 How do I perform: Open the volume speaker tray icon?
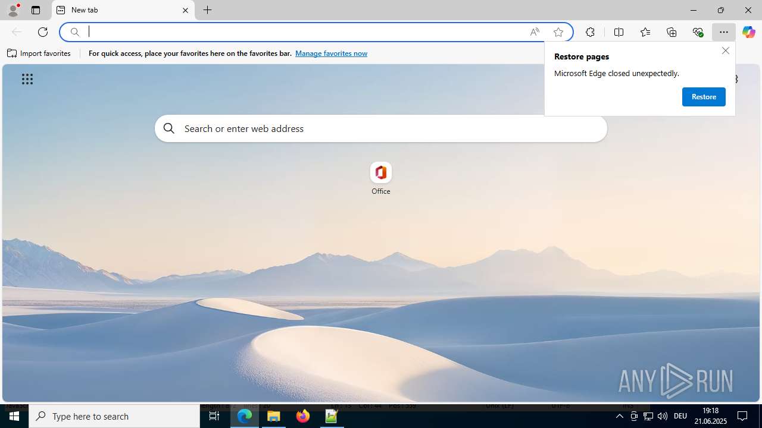pos(663,416)
